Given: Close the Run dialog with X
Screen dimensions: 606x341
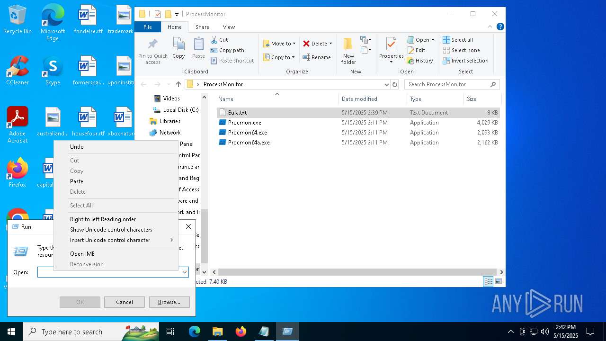Looking at the screenshot, I should click(188, 226).
